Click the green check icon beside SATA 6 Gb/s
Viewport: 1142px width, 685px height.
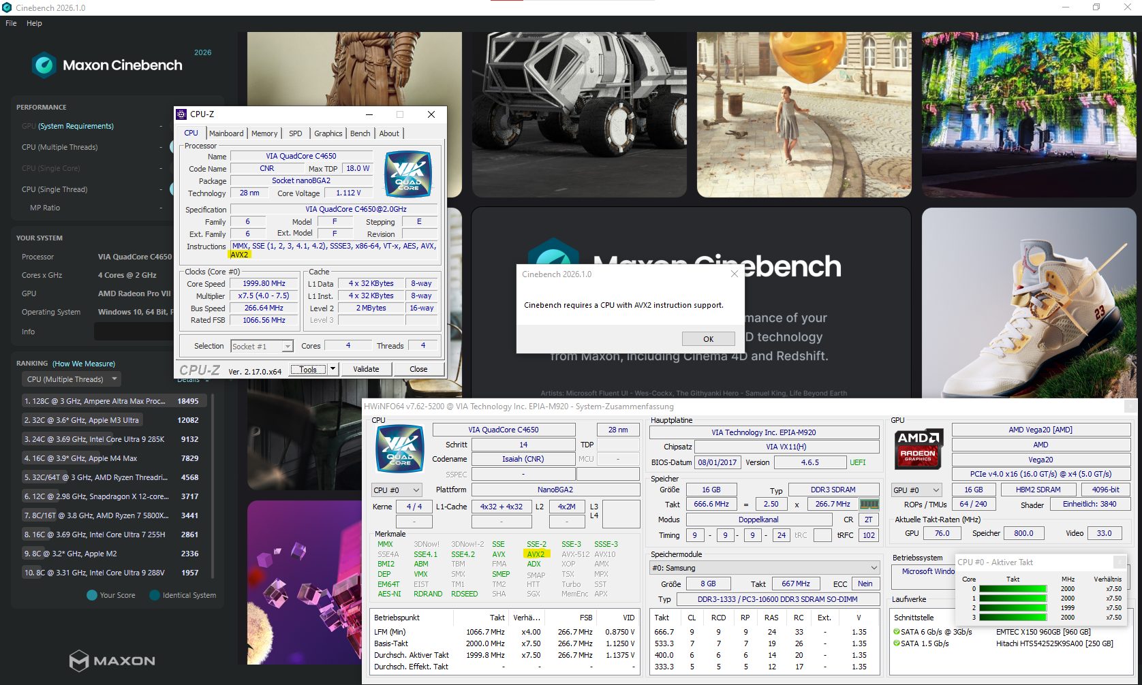[x=897, y=632]
